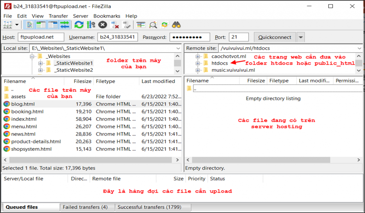Expand the htdocs remote folder node

tap(197, 63)
